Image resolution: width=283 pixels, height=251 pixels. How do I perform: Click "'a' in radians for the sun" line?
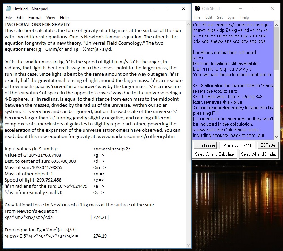(x=46, y=186)
